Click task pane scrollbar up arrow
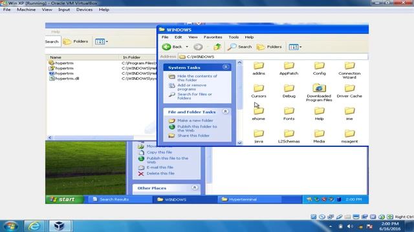Screen dimensions: 414x232 pyautogui.click(x=239, y=63)
